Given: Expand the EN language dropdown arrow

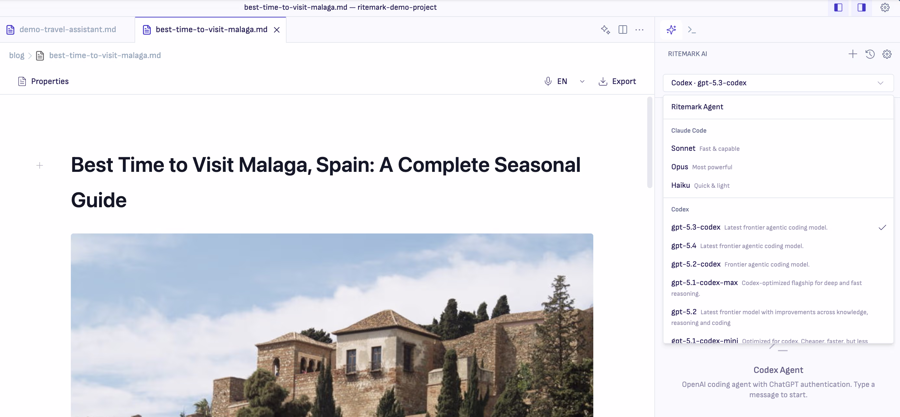Looking at the screenshot, I should [582, 81].
